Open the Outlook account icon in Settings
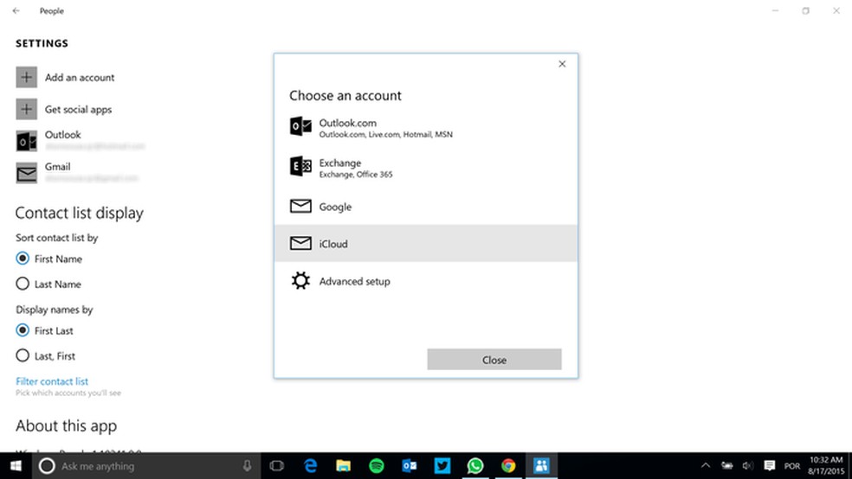852x479 pixels. pos(26,141)
